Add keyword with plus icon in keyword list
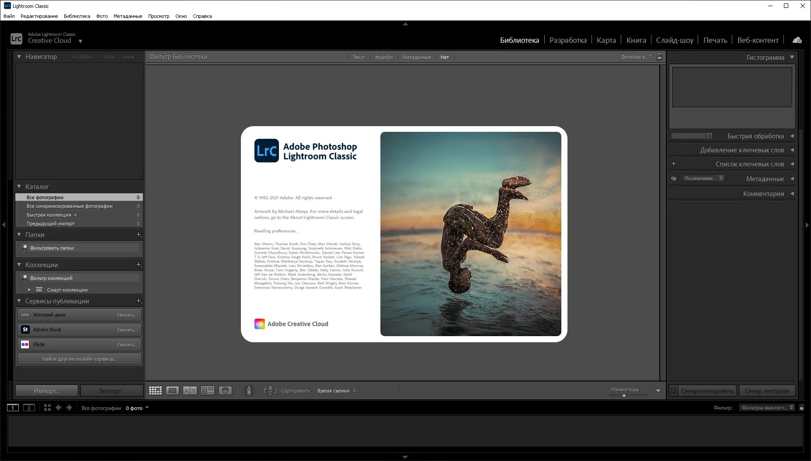811x461 pixels. point(674,164)
